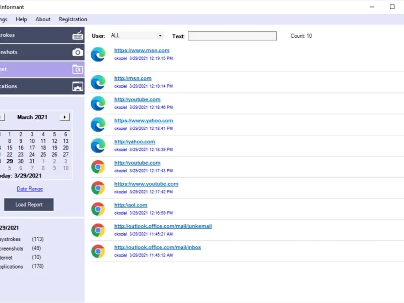Select the Internet panel icon
Screen dimensions: 404x303
coord(78,69)
